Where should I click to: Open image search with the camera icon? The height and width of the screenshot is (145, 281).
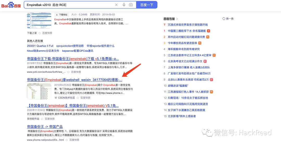click(x=131, y=5)
